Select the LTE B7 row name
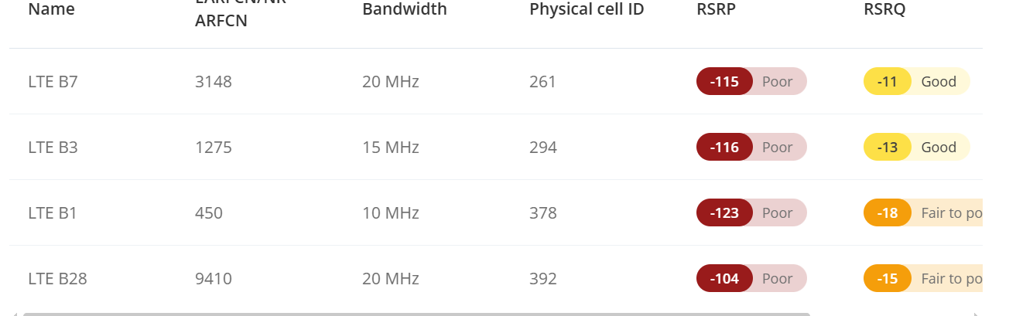This screenshot has height=316, width=1016. click(x=53, y=81)
